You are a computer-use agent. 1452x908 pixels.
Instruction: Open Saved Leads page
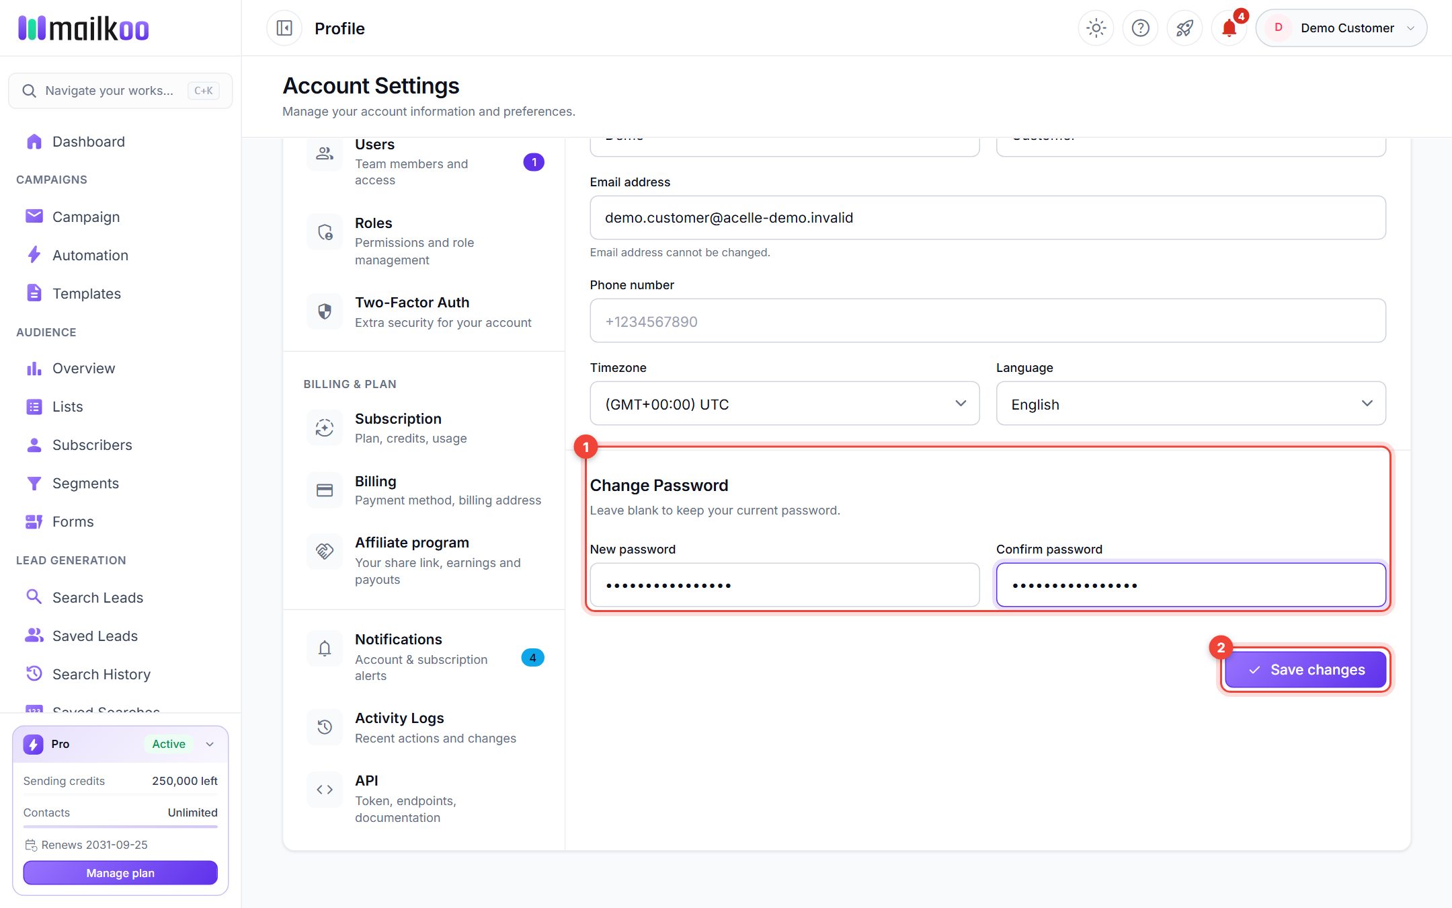[120, 636]
